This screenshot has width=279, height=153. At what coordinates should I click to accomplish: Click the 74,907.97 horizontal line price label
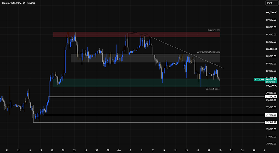(271, 122)
